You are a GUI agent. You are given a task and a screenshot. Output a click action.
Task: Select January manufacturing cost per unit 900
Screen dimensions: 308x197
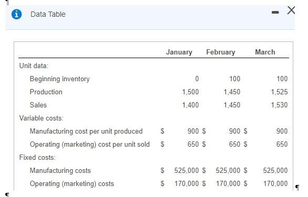pos(193,131)
